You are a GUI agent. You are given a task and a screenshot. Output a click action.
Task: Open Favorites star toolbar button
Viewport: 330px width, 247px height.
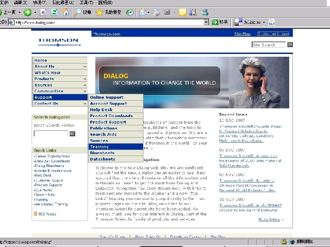click(x=99, y=12)
